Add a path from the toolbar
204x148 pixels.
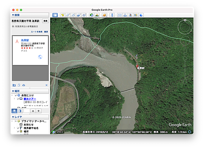pyautogui.click(x=73, y=15)
